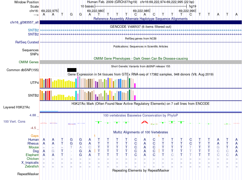Open the 100 Vert. Cons track label

pyautogui.click(x=14, y=122)
